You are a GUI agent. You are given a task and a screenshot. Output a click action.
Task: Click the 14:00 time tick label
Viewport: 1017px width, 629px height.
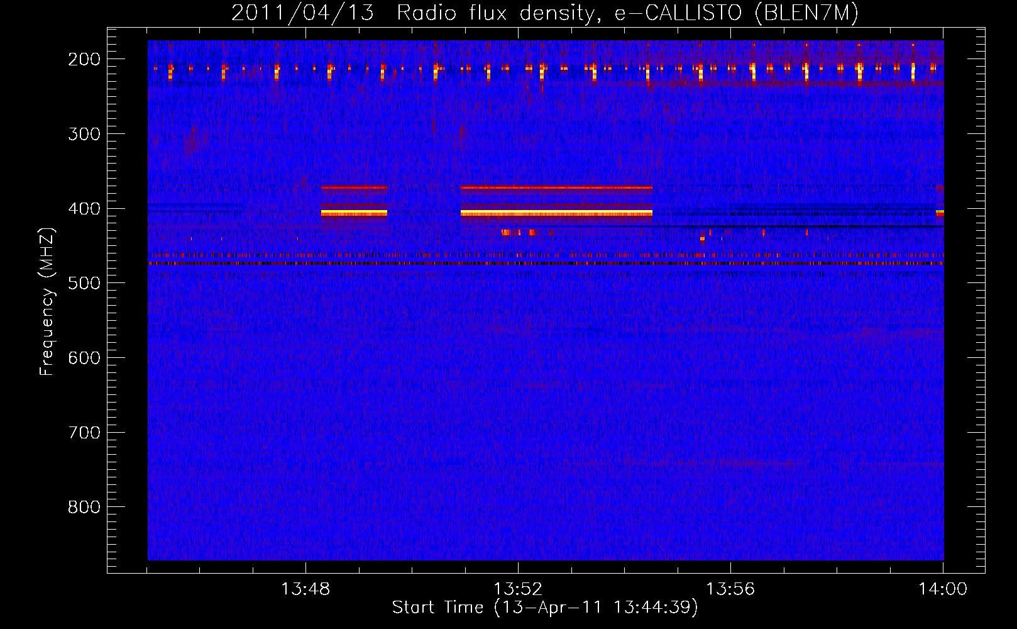pos(943,589)
